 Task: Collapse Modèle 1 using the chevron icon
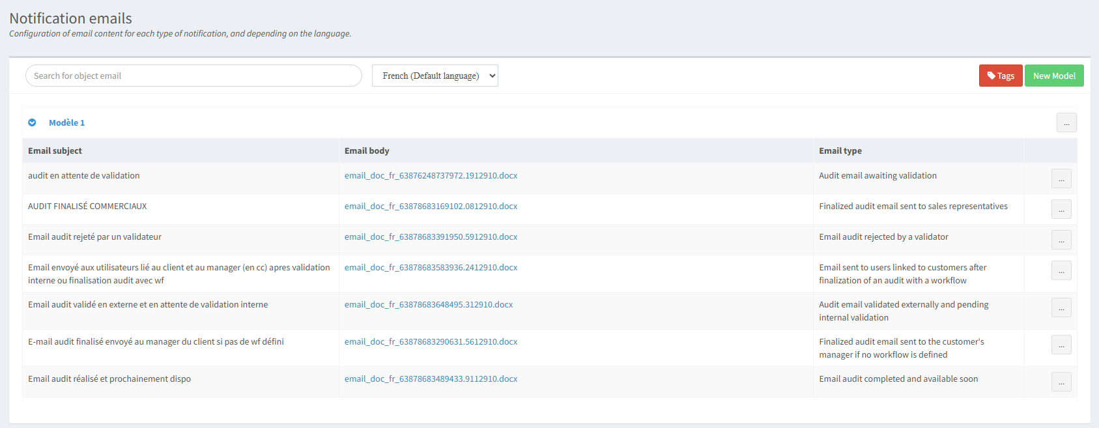point(32,122)
